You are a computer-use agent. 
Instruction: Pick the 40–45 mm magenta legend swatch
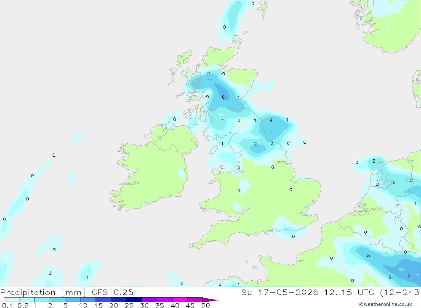coord(180,300)
